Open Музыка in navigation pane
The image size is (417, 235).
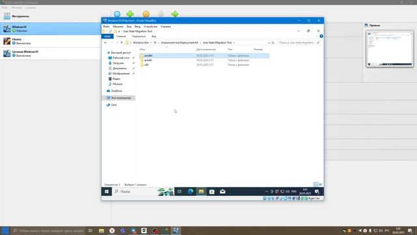[x=117, y=84]
